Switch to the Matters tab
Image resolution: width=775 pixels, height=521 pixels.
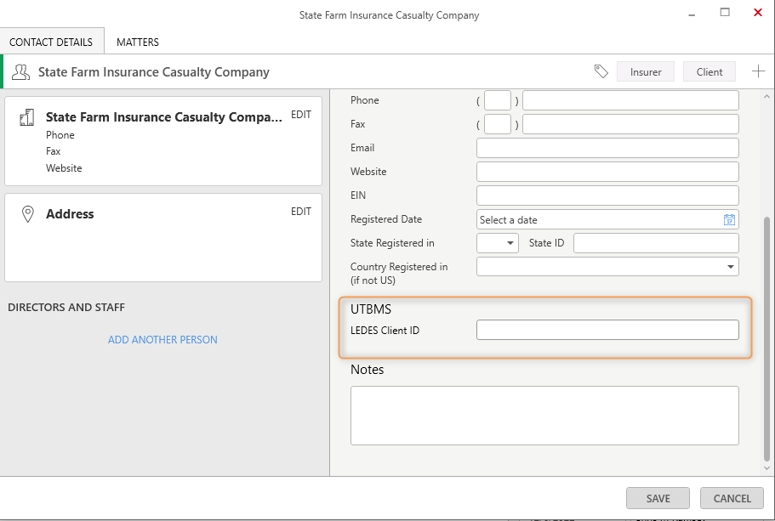(138, 42)
